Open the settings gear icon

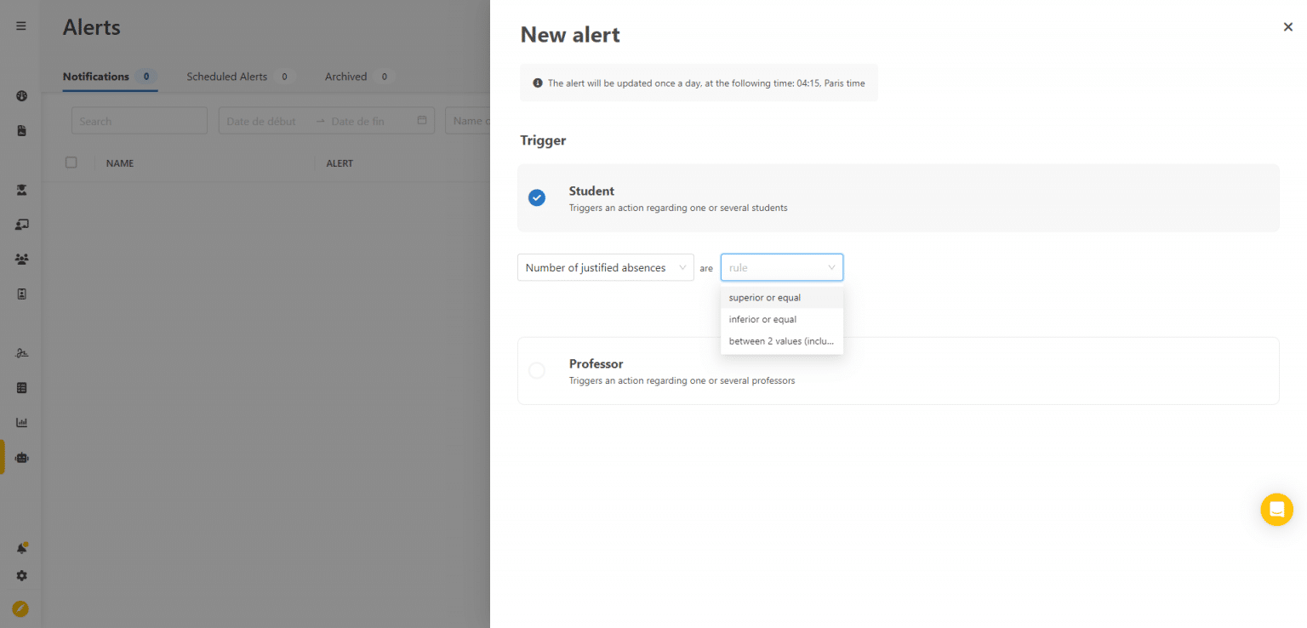point(20,575)
